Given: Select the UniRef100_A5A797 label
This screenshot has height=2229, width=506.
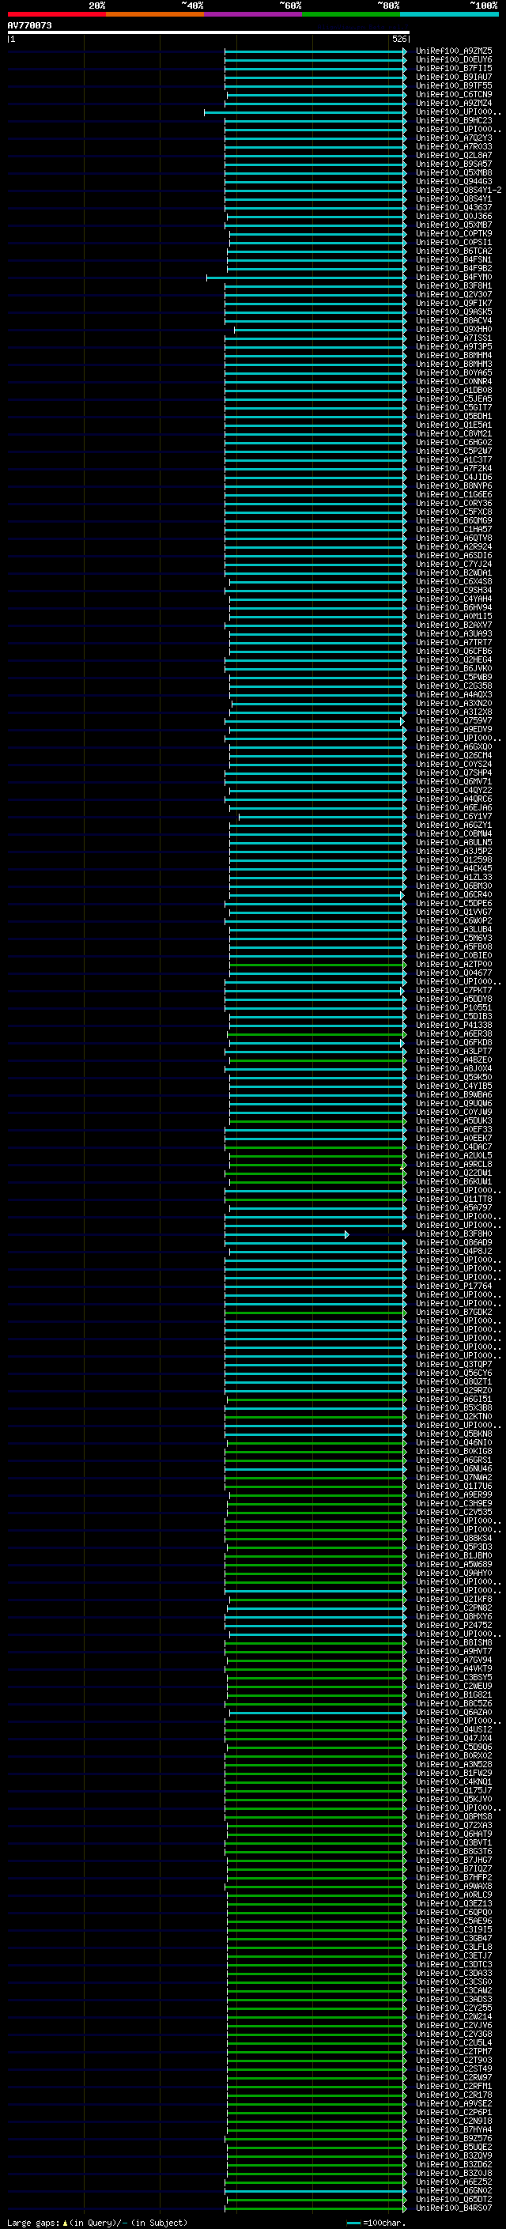Looking at the screenshot, I should tap(453, 1208).
